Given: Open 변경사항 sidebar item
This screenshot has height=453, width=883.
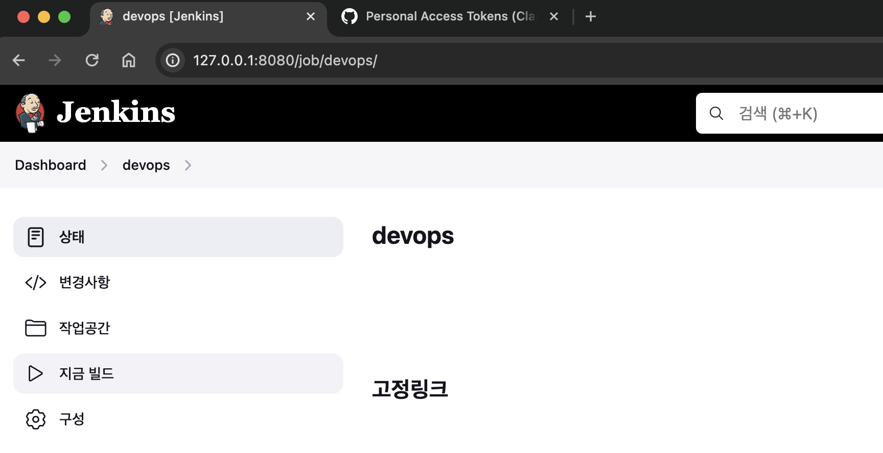Looking at the screenshot, I should pos(178,282).
